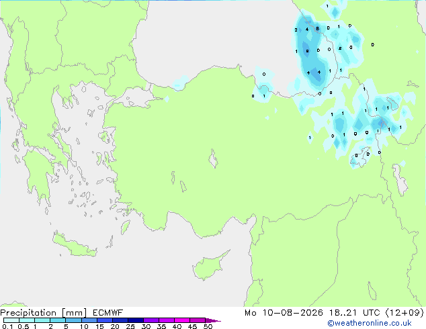
Task: Click the island of Crete on map
Action: (x=75, y=245)
